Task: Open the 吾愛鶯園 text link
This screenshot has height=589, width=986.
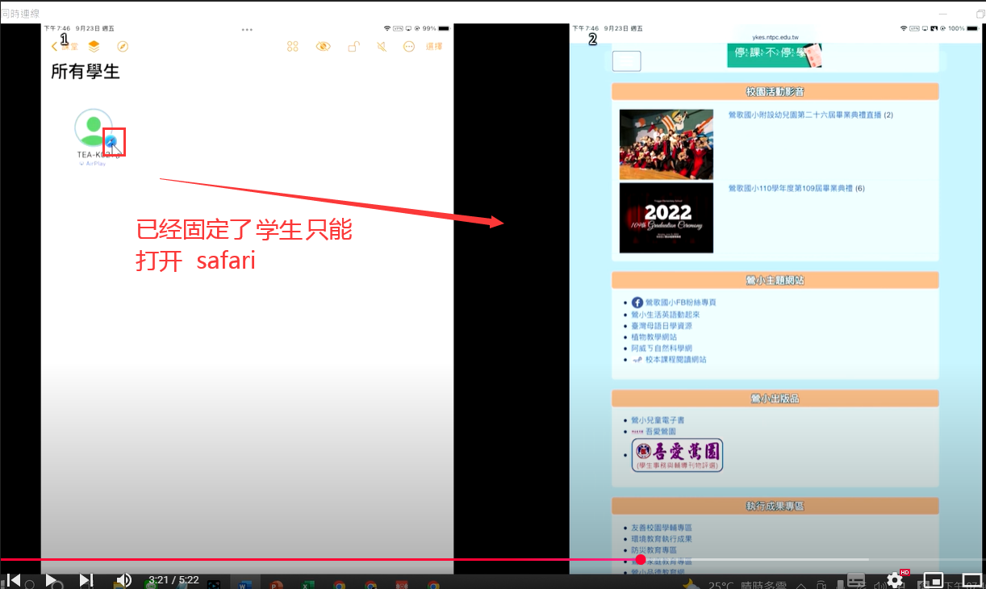Action: [x=661, y=432]
